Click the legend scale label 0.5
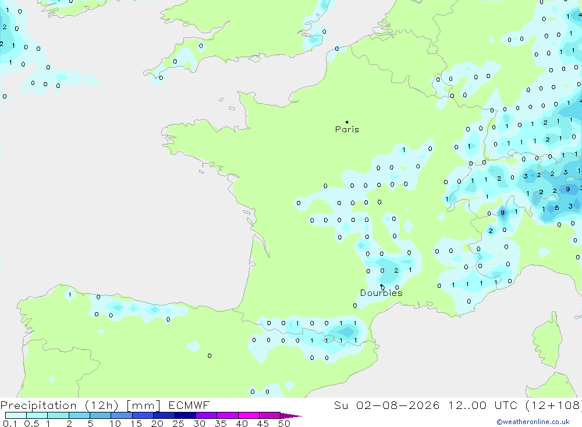Viewport: 582px width, 427px height. click(31, 424)
